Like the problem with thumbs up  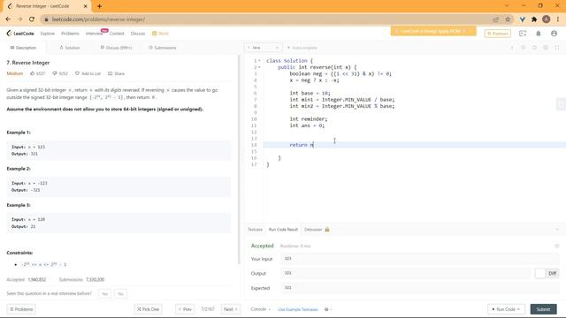37,73
